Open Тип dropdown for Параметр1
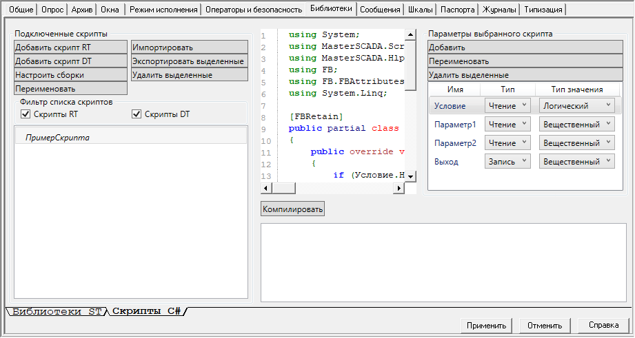Image resolution: width=635 pixels, height=338 pixels. (507, 124)
